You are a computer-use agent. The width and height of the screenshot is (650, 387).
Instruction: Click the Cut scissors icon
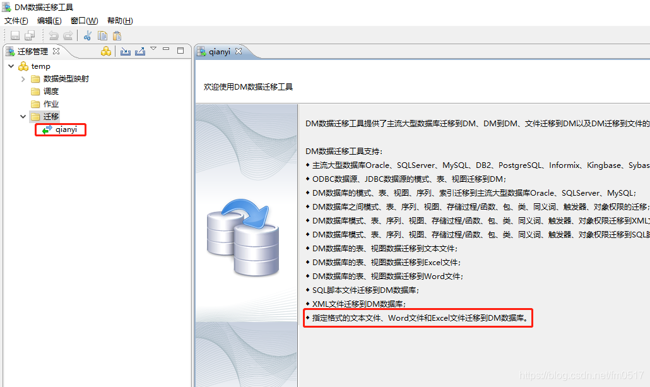click(x=88, y=36)
